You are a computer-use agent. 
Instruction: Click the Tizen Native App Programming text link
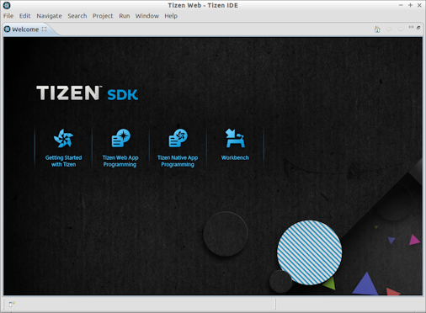(178, 161)
